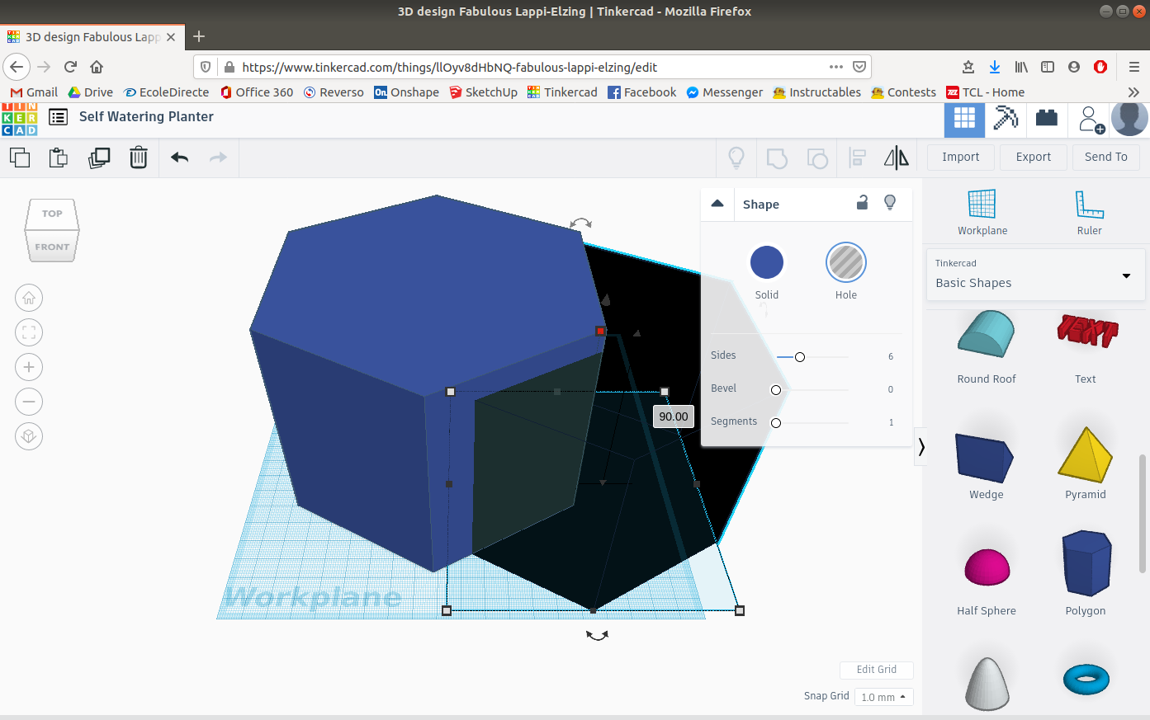Click the Show all lightbulb icon in toolbar
This screenshot has height=720, width=1150.
(x=736, y=157)
